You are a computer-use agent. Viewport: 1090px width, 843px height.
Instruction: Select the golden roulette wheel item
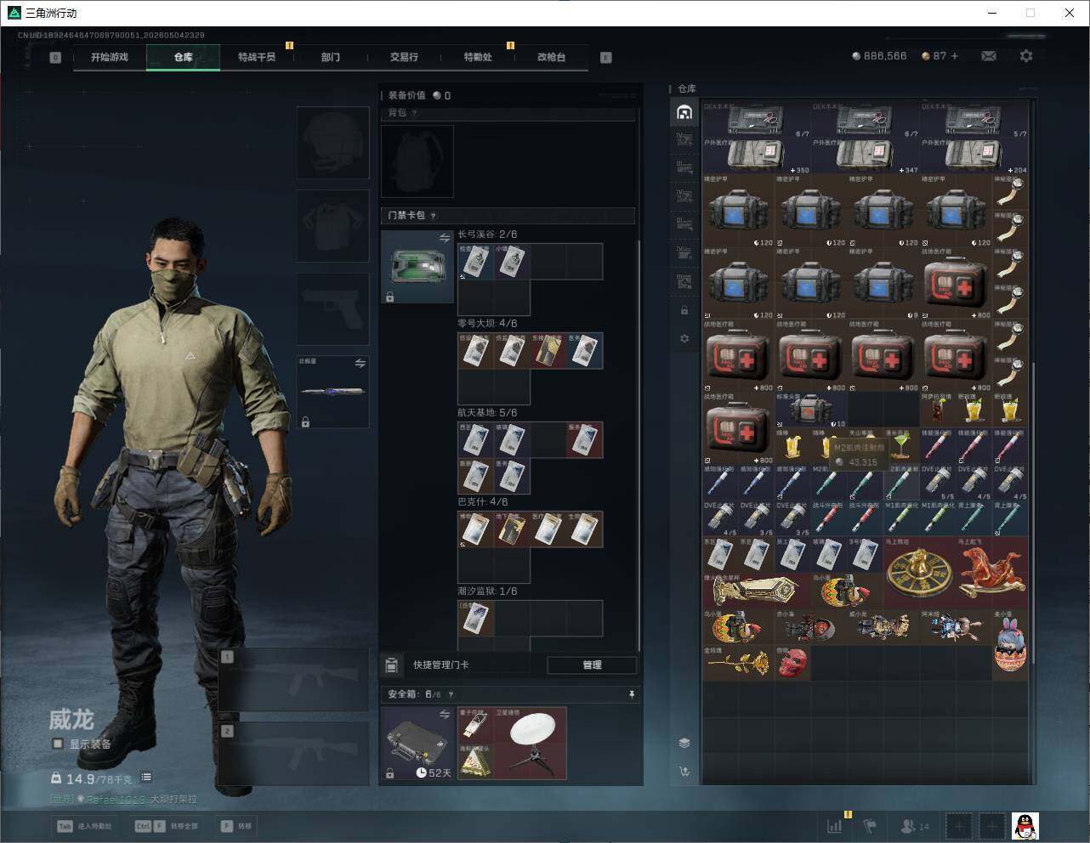920,572
